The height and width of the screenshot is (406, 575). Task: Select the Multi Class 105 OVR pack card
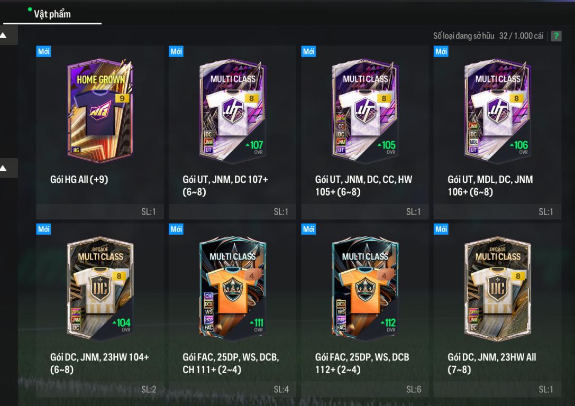tap(365, 111)
